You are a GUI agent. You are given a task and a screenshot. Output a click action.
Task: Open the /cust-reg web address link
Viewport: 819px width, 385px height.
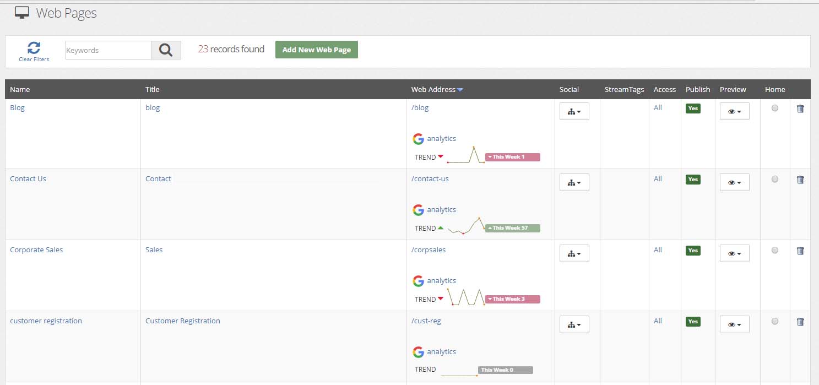pos(426,321)
